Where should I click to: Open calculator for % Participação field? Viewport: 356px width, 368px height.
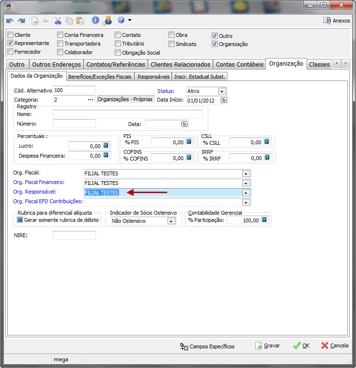click(264, 220)
